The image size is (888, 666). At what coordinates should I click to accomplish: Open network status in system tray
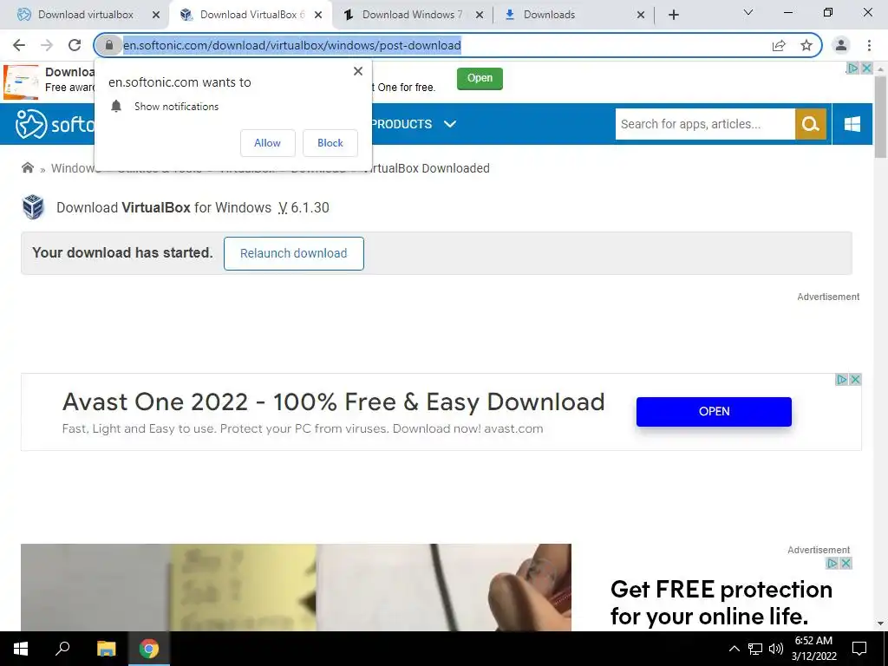tap(755, 649)
